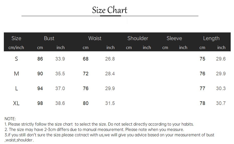Click the Sleeve column header
The height and width of the screenshot is (144, 234).
coord(174,38)
